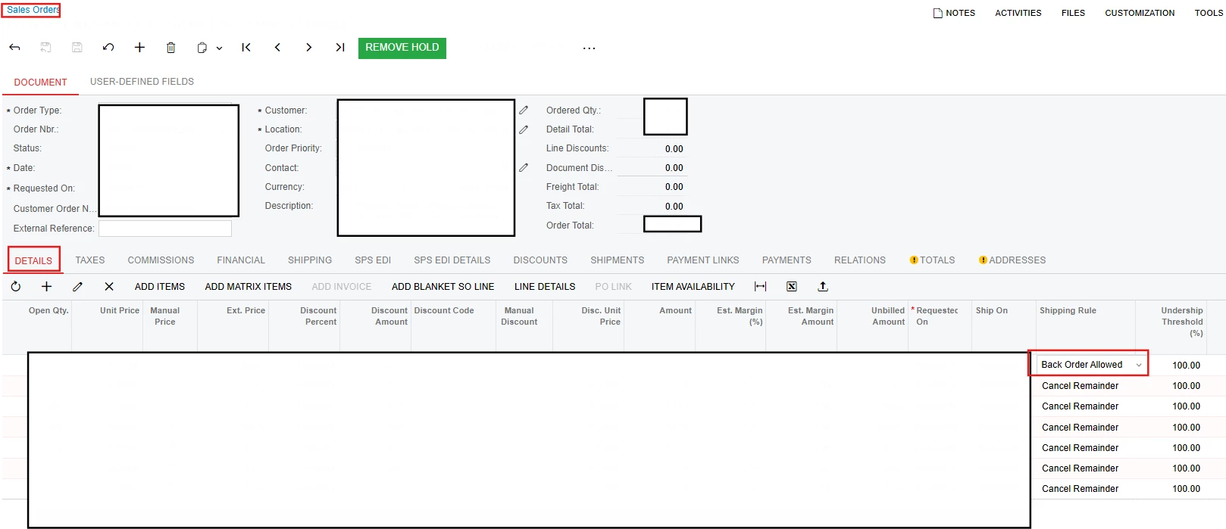Click ADD MATRIX ITEMS button

(249, 287)
